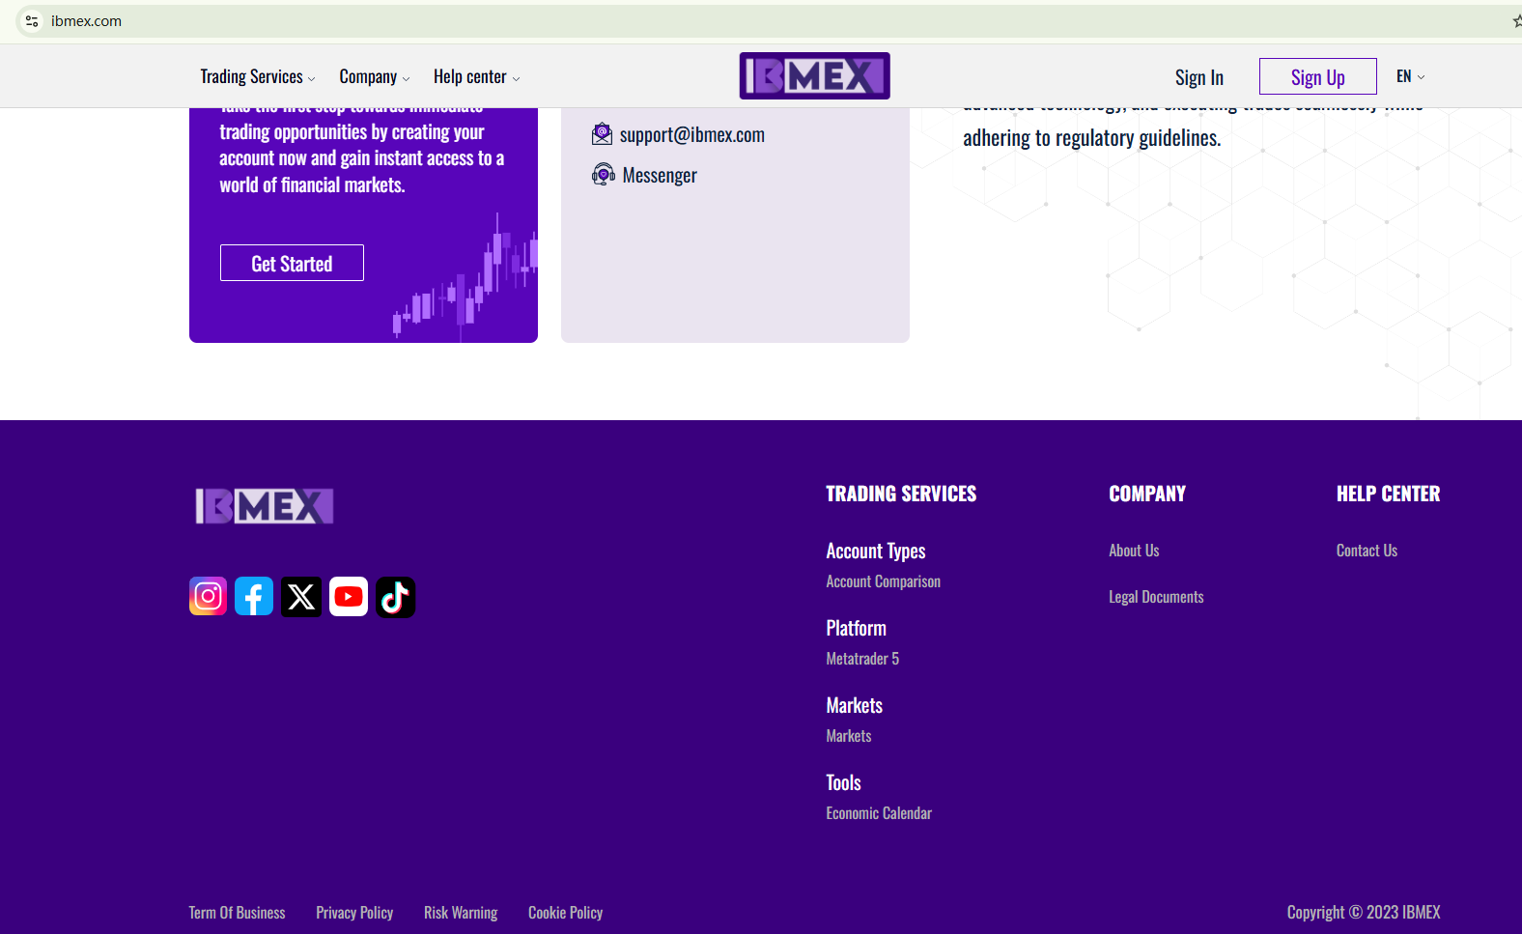Click the Sign In link
This screenshot has height=934, width=1522.
point(1199,77)
